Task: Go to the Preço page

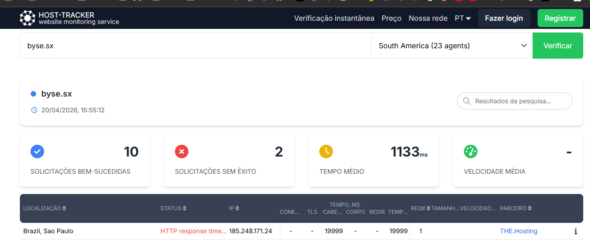Action: tap(391, 18)
